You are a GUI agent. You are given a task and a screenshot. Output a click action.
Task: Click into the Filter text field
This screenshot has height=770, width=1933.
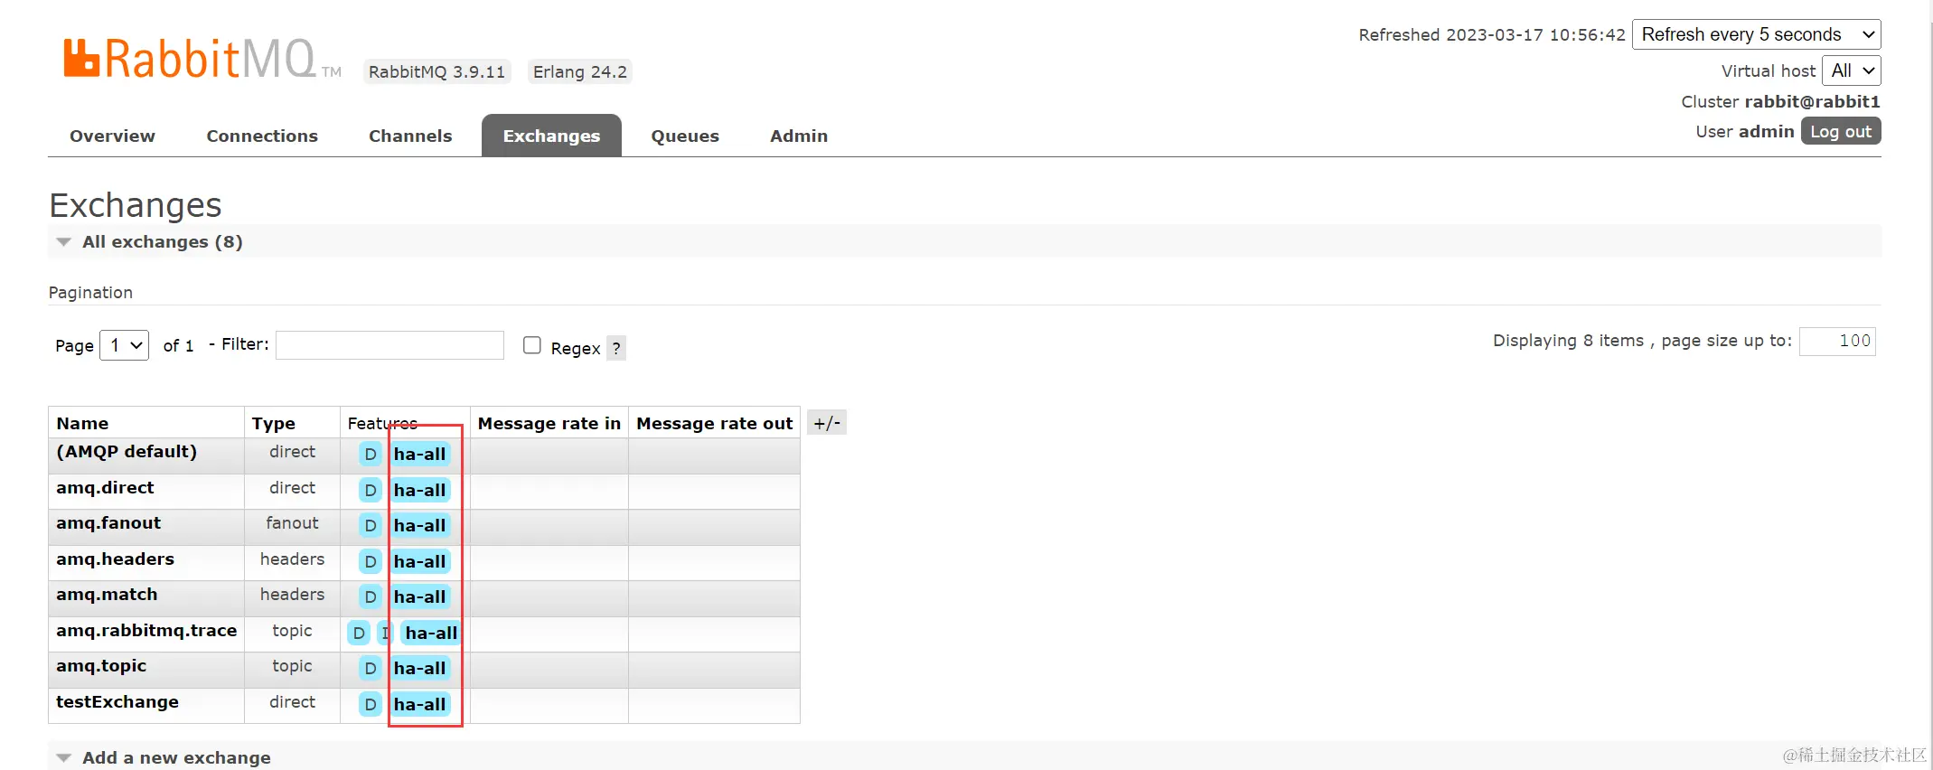point(389,345)
